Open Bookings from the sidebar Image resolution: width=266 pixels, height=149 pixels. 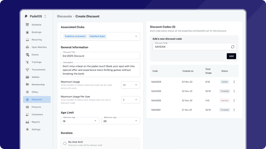tap(37, 32)
